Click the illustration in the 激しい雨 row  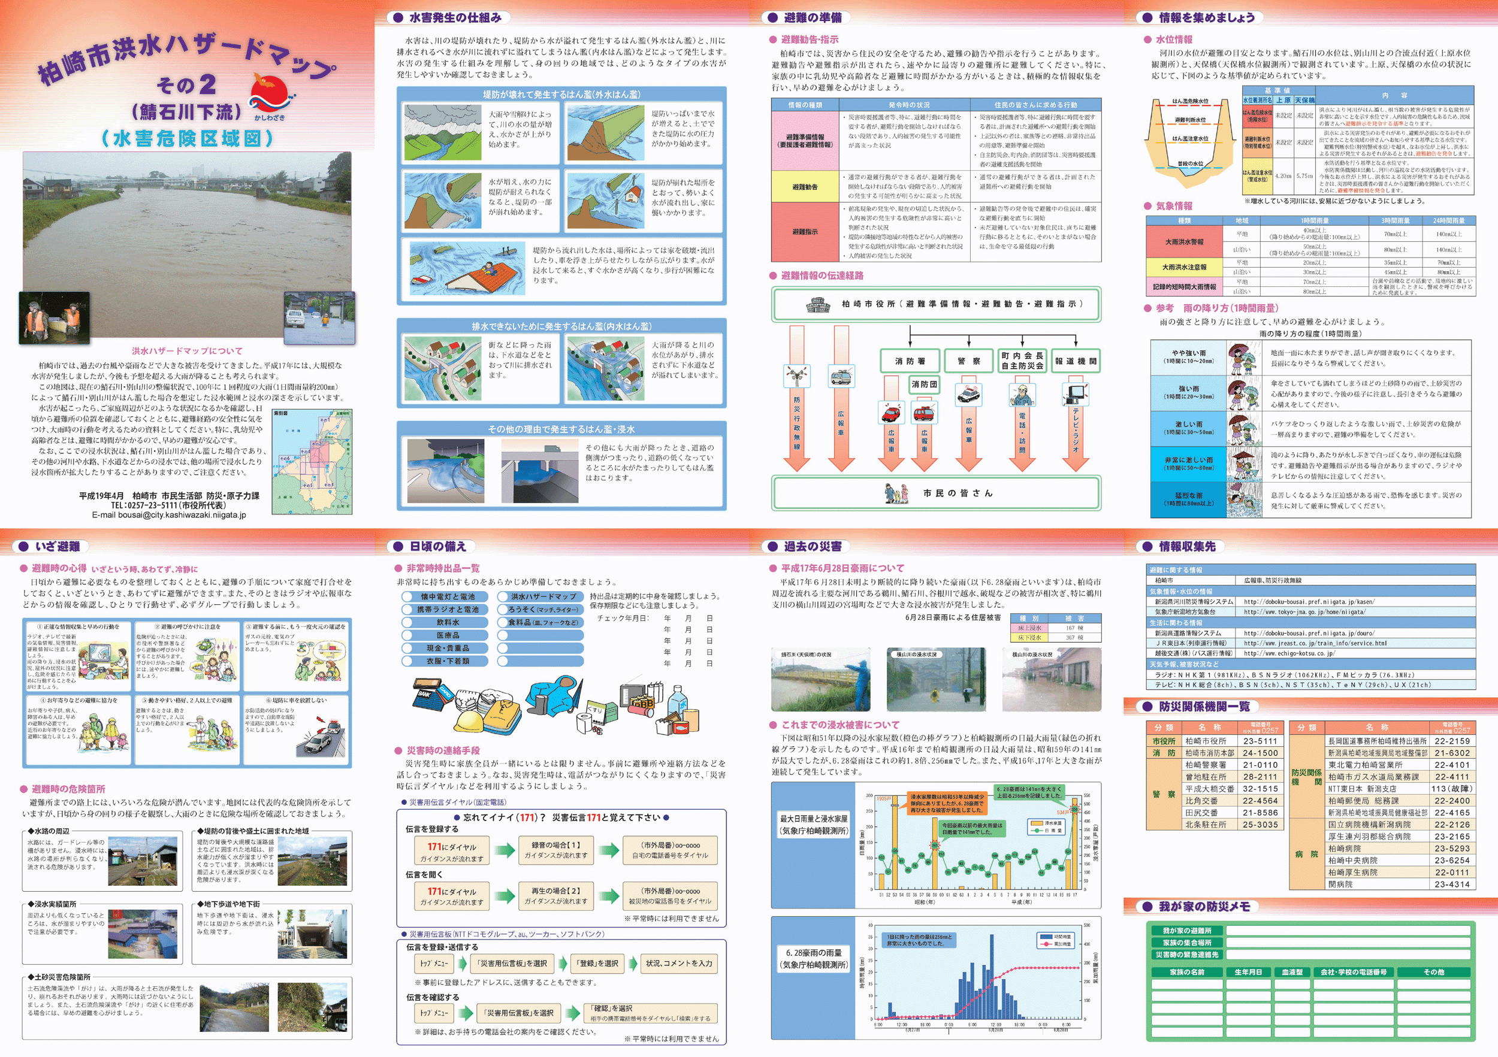pos(1245,428)
